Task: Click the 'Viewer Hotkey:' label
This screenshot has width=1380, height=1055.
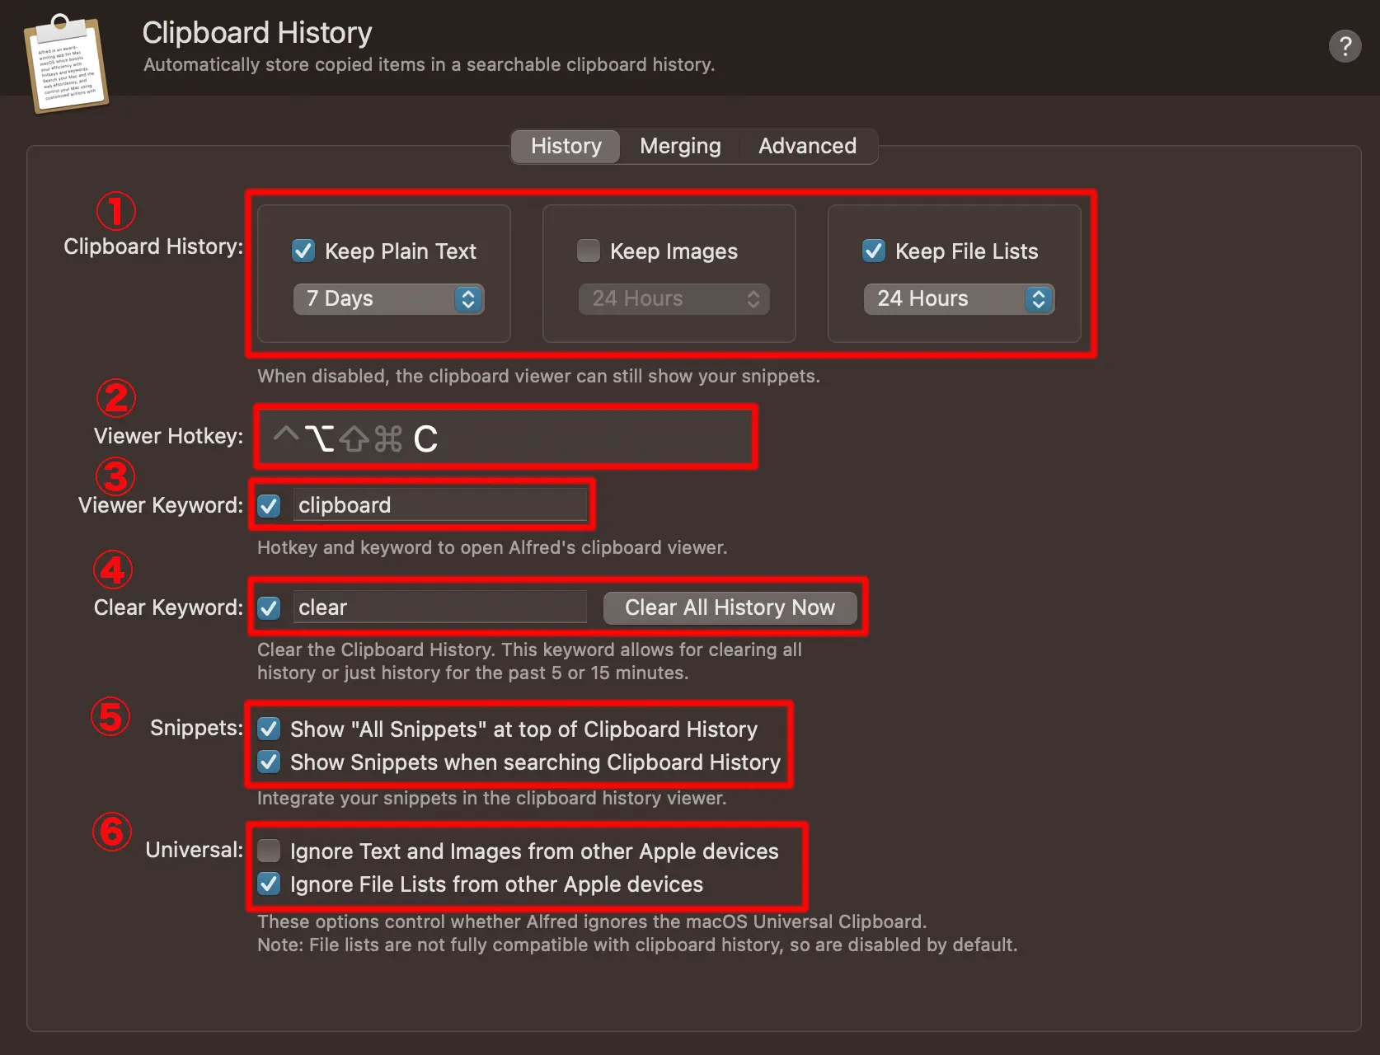Action: [168, 435]
